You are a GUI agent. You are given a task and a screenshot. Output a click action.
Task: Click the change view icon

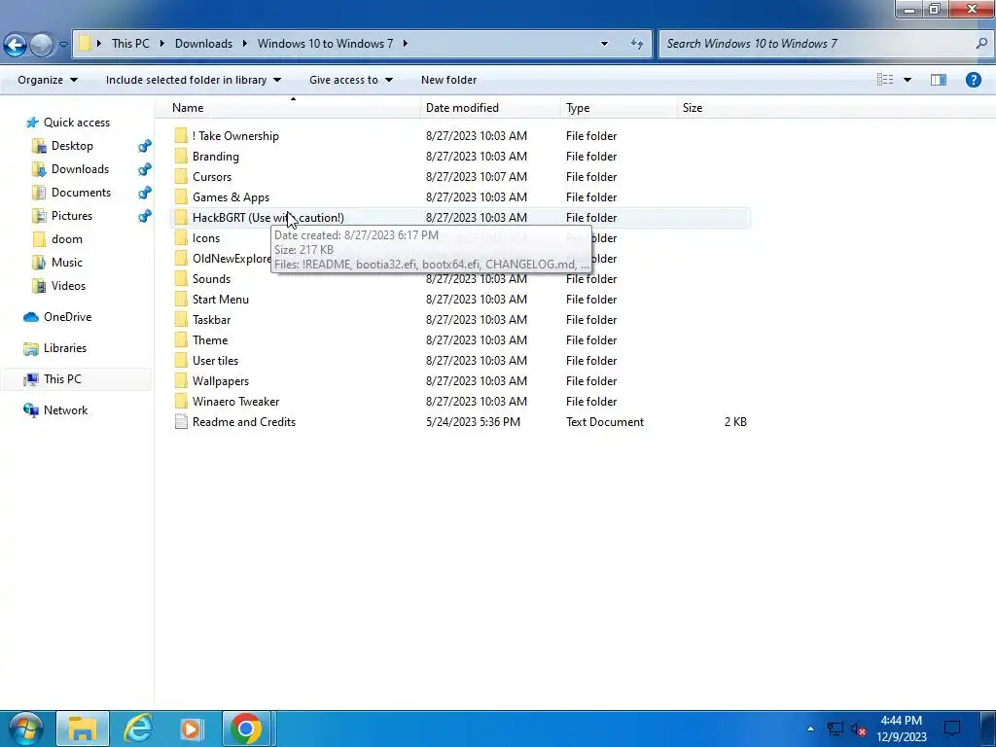885,80
